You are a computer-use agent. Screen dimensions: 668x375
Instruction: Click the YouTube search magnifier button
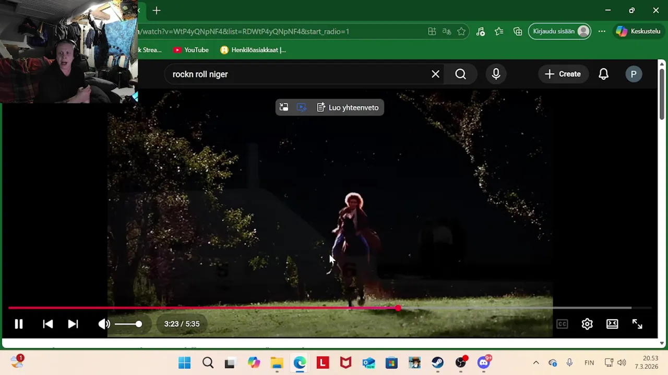(x=460, y=74)
